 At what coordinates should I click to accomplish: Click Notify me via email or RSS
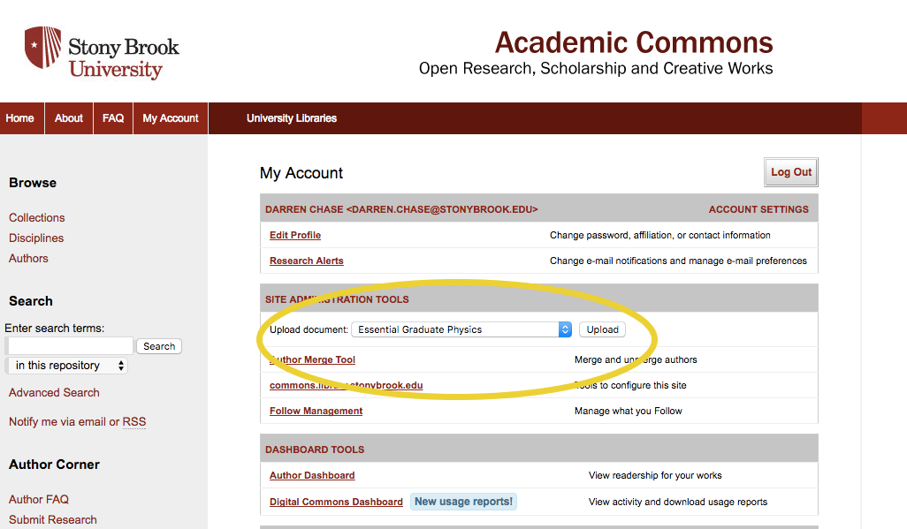click(77, 422)
